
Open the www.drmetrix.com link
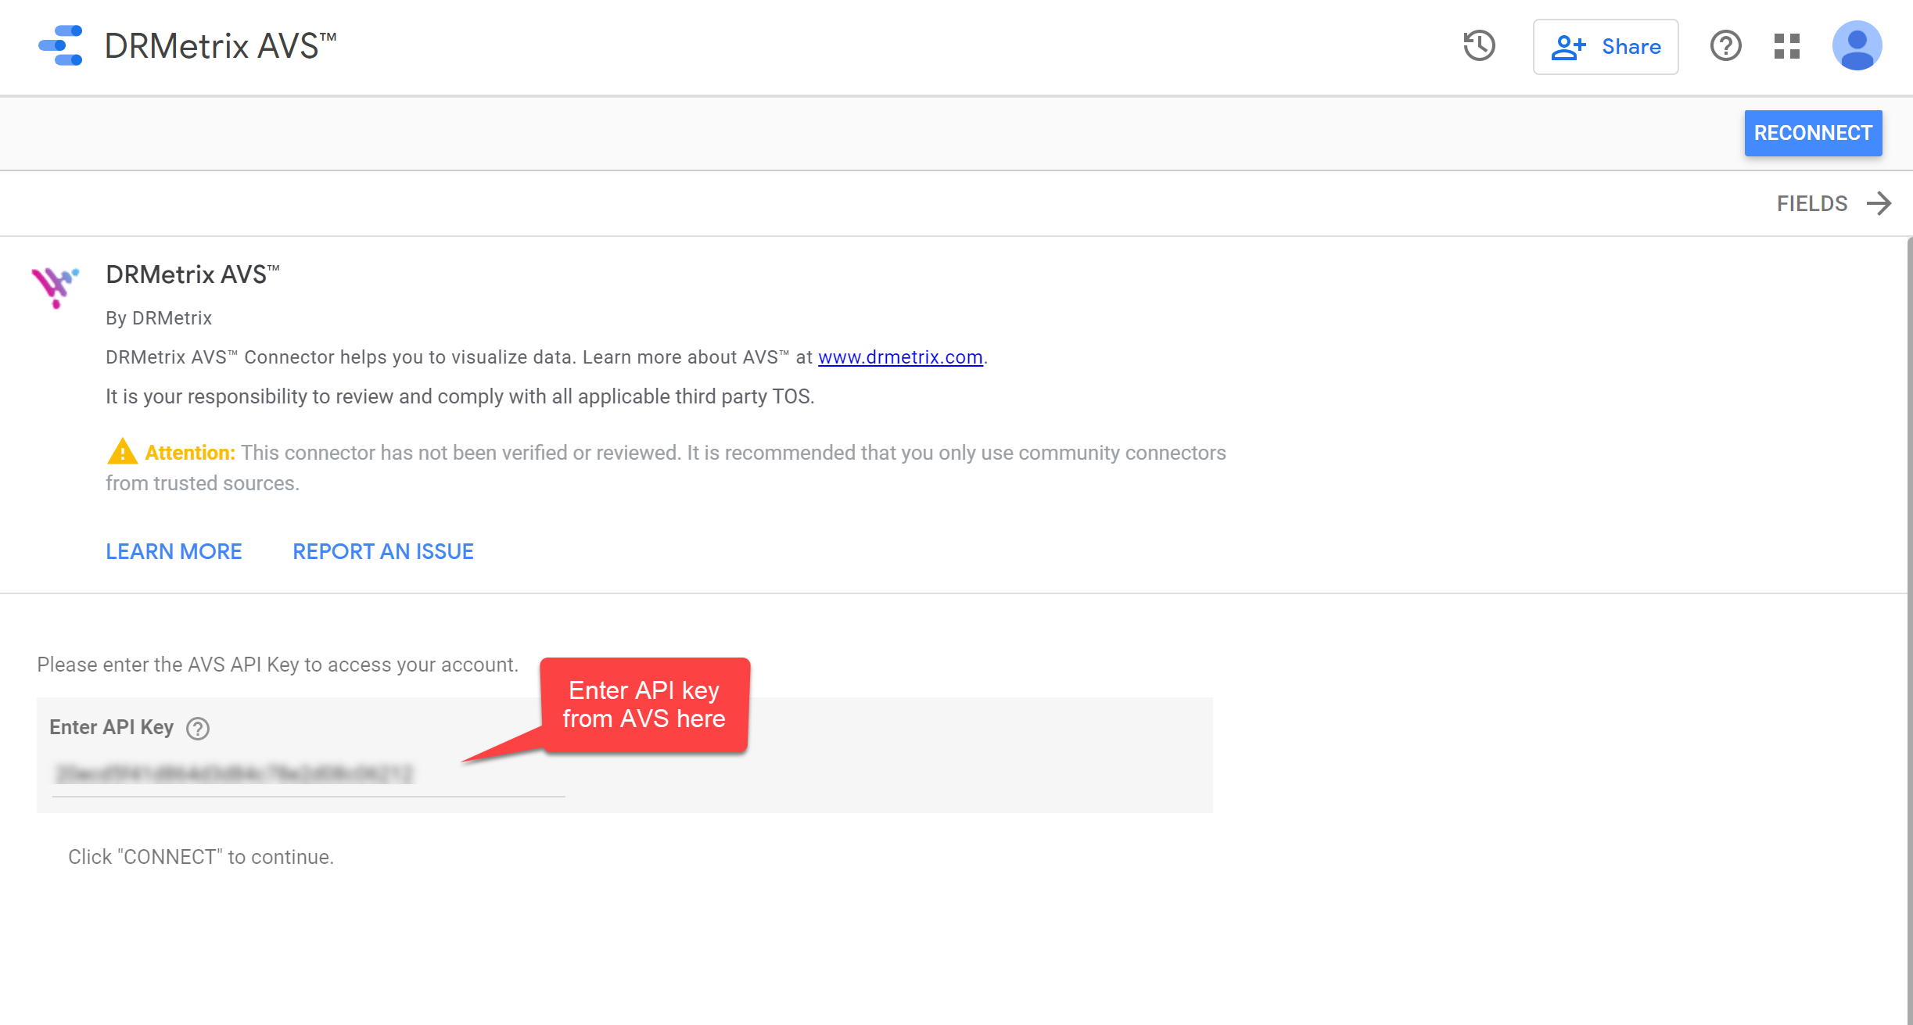[900, 357]
